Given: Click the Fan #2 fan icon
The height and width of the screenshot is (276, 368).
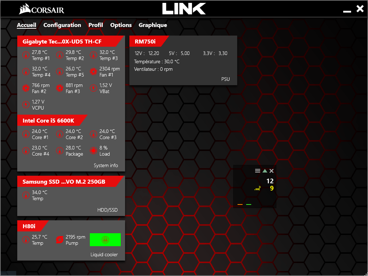Looking at the screenshot, I should [26, 88].
